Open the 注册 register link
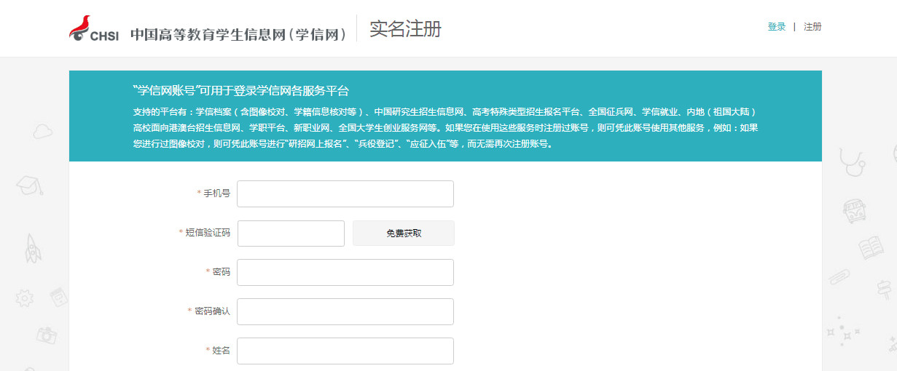 812,27
